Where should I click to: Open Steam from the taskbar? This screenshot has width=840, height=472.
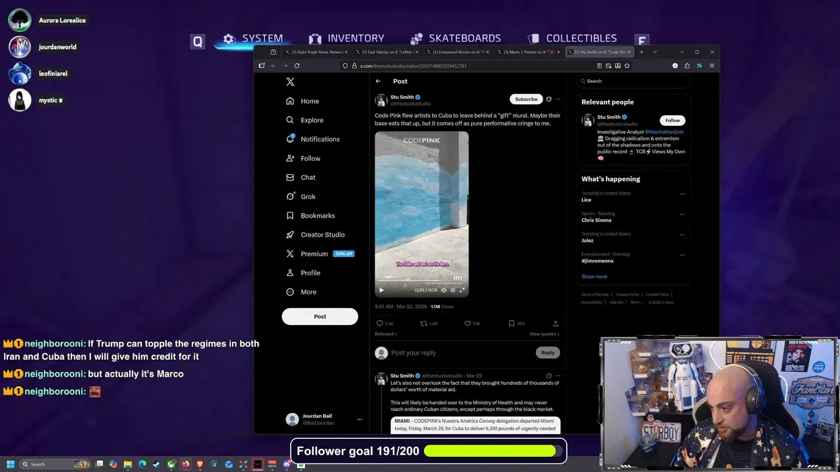(x=157, y=464)
